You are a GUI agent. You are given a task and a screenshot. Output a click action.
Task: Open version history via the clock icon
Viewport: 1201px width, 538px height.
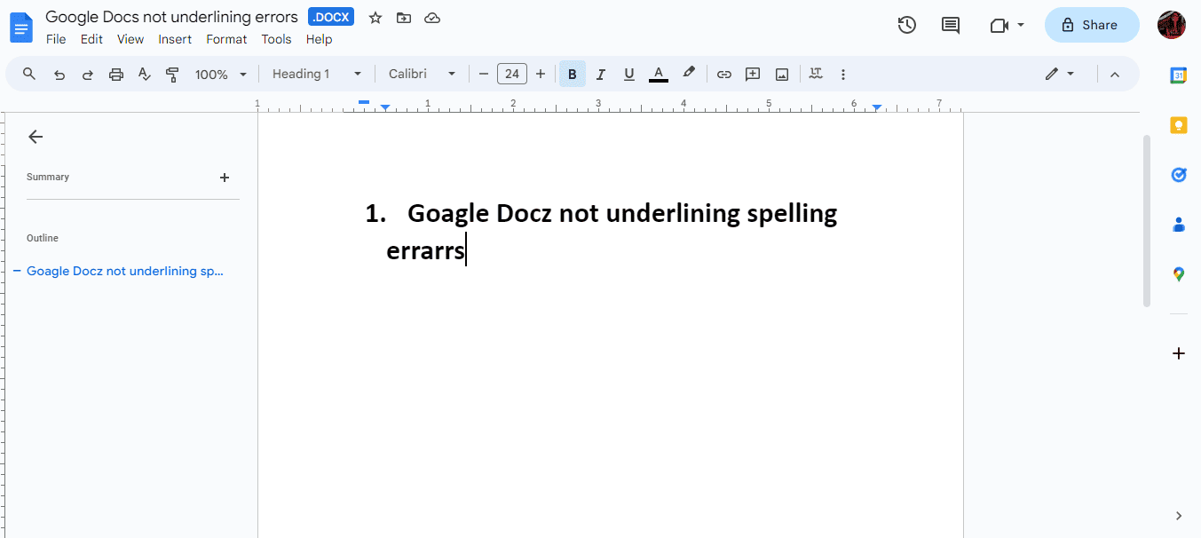906,24
